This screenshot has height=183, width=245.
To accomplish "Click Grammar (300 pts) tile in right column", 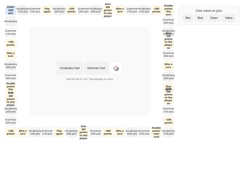I will 168,55.
